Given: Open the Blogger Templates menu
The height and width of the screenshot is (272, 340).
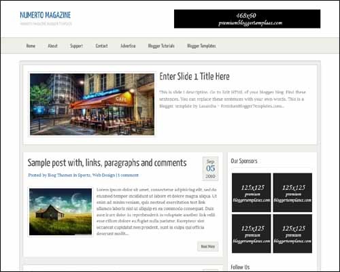Looking at the screenshot, I should point(201,46).
